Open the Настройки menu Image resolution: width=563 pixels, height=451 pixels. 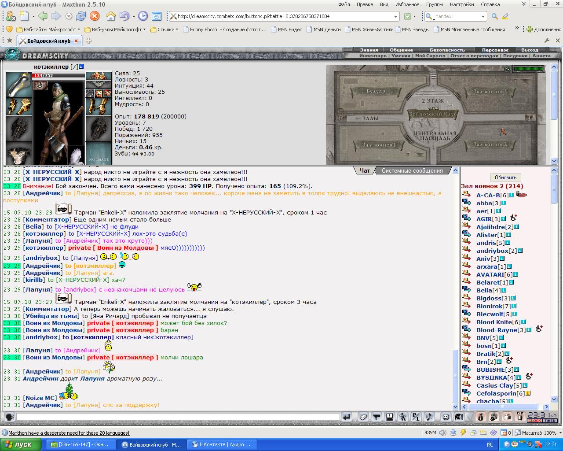pyautogui.click(x=462, y=4)
